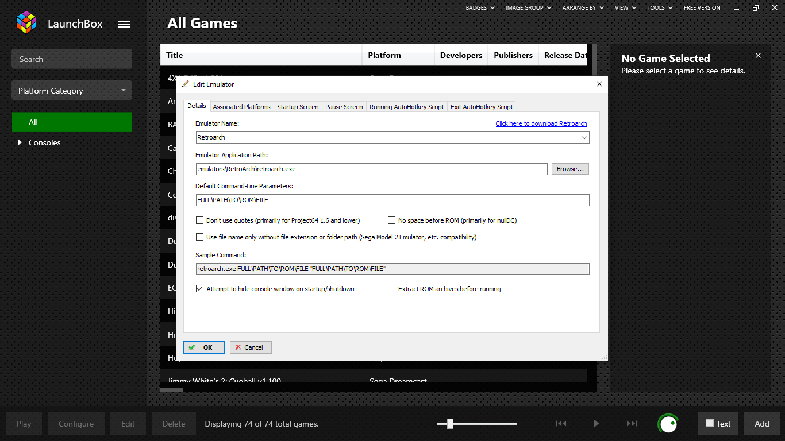Click the Add button
This screenshot has width=785, height=441.
tap(762, 424)
